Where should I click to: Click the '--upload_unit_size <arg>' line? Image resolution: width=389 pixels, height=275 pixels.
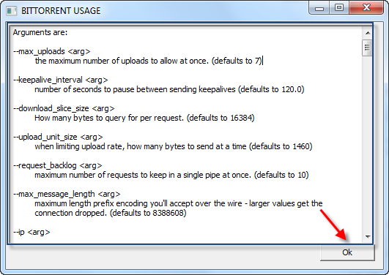click(58, 137)
